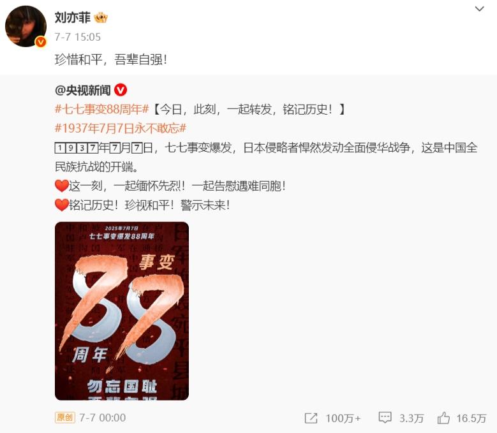Open the post options chevron menu
Viewport: 497px width, 433px height.
click(479, 9)
